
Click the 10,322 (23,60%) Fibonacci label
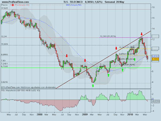127,47
